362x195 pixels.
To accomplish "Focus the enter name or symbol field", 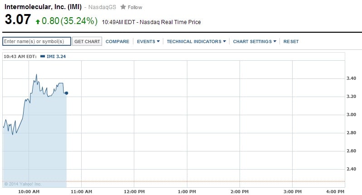I will click(37, 42).
